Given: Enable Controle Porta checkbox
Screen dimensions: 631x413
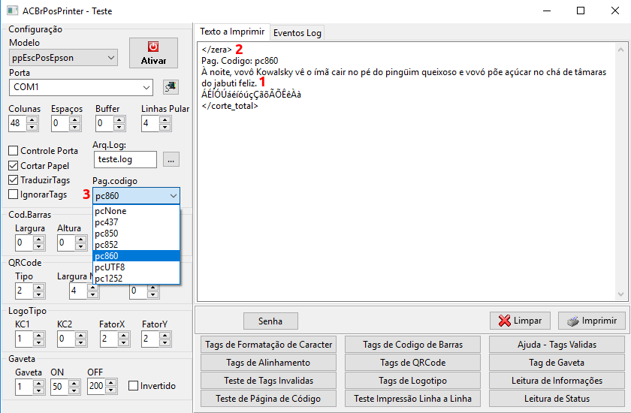Looking at the screenshot, I should (14, 150).
